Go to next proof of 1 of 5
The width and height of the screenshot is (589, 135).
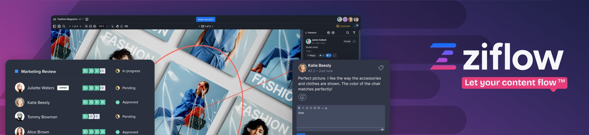pos(212,26)
